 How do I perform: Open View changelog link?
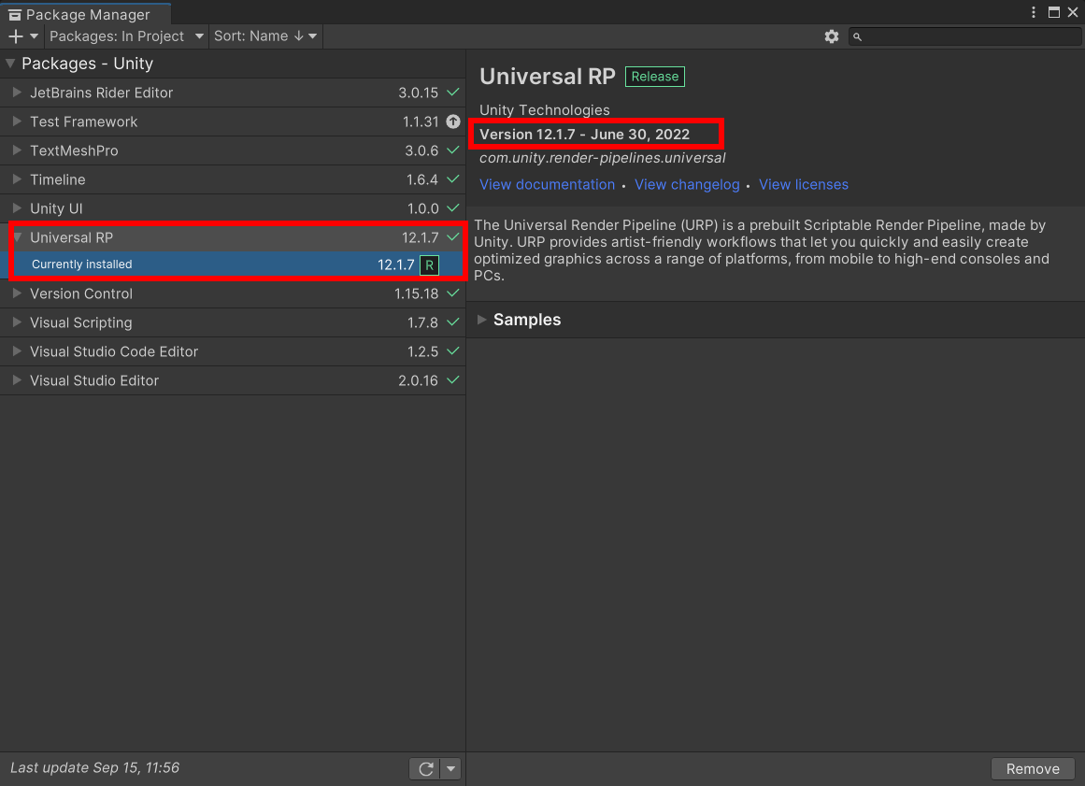click(x=687, y=185)
